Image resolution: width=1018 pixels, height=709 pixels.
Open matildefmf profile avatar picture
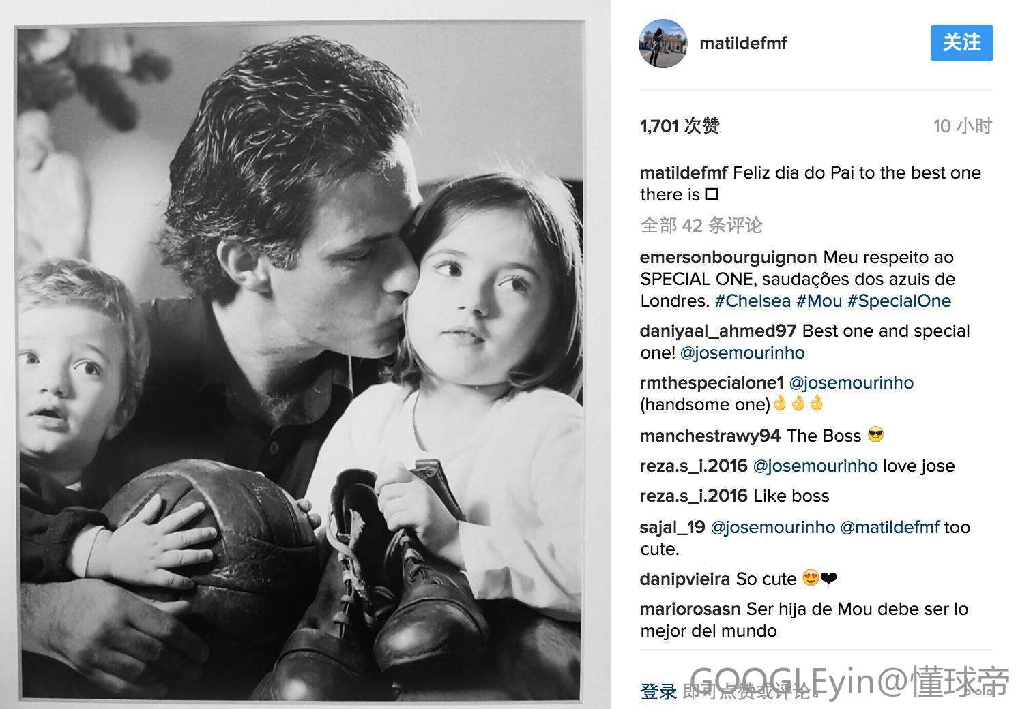click(663, 44)
